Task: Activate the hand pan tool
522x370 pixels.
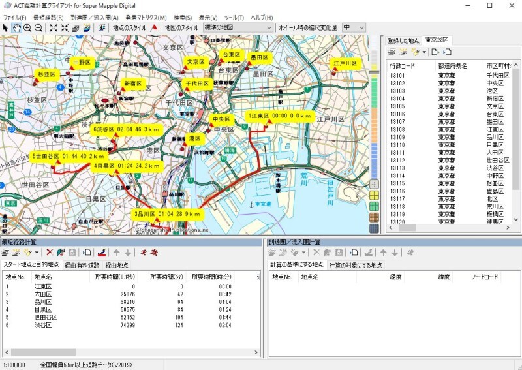Action: pos(16,28)
